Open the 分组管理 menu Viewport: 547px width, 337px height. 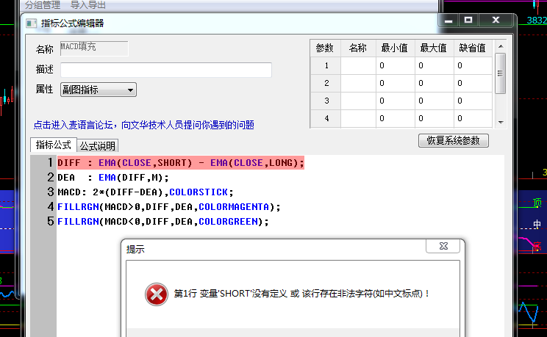coord(43,4)
